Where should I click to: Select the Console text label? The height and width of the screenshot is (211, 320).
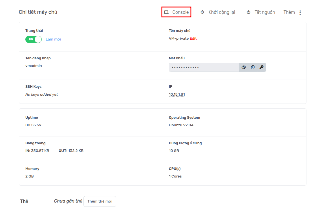point(180,12)
